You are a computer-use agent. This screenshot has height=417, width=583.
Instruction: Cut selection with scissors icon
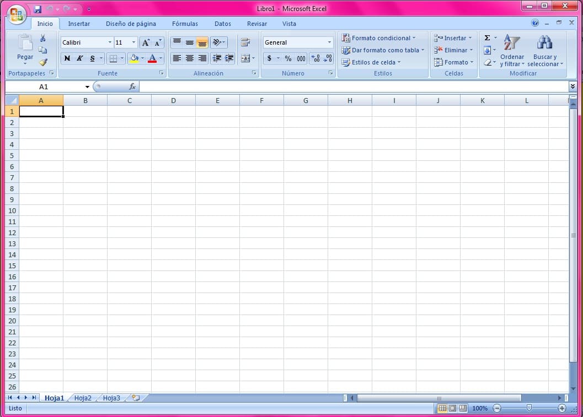[43, 38]
